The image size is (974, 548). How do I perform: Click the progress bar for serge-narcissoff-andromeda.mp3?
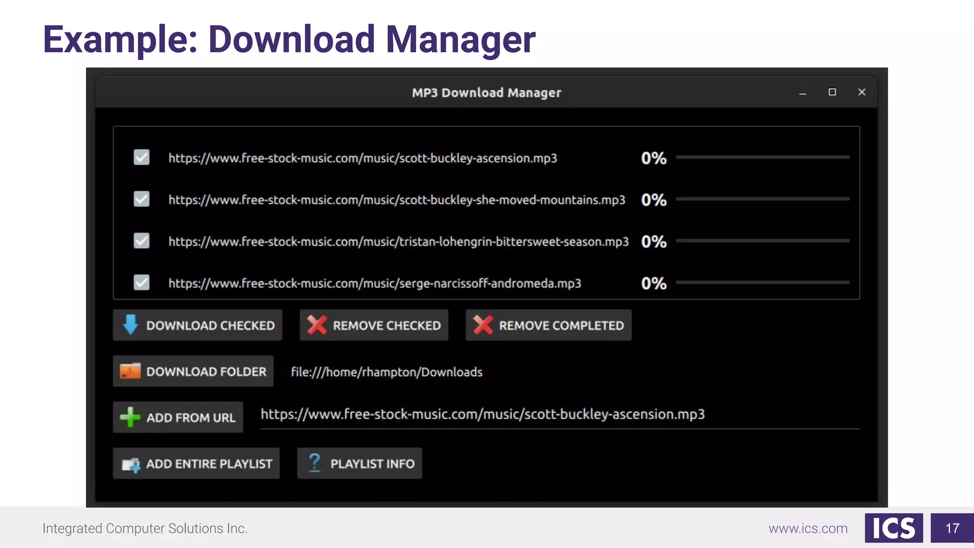[x=763, y=282]
